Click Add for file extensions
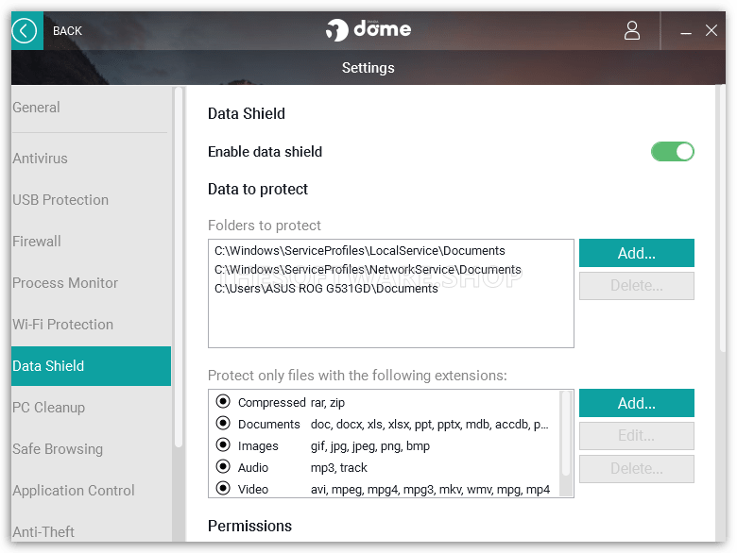The width and height of the screenshot is (737, 553). point(637,403)
